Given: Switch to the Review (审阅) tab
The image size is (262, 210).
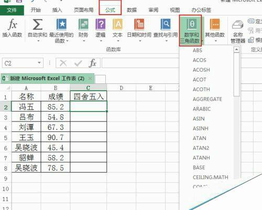Looking at the screenshot, I should point(154,10).
